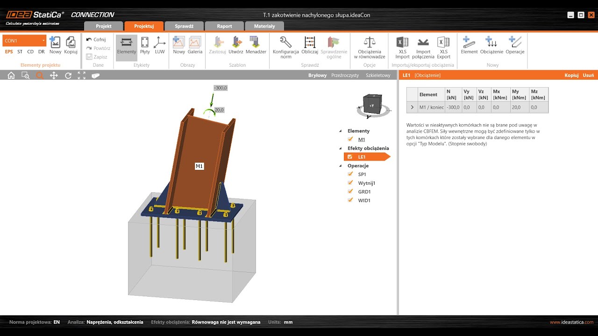Open www.ideastatica.com link

point(571,322)
